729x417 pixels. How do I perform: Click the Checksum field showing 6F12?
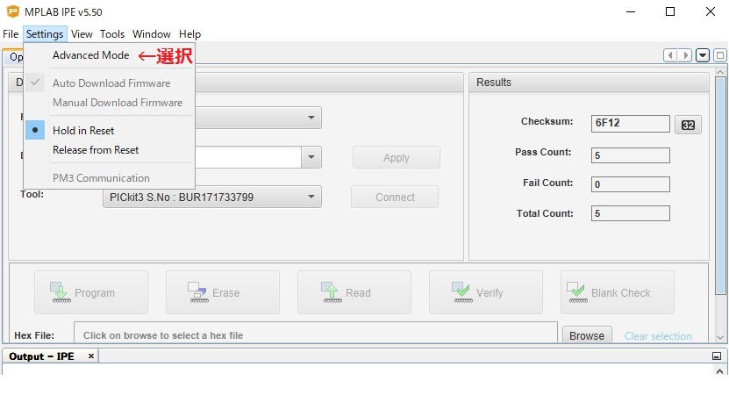pyautogui.click(x=630, y=123)
